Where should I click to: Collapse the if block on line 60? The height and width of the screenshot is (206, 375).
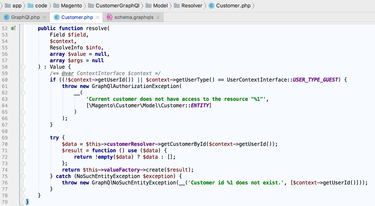23,80
